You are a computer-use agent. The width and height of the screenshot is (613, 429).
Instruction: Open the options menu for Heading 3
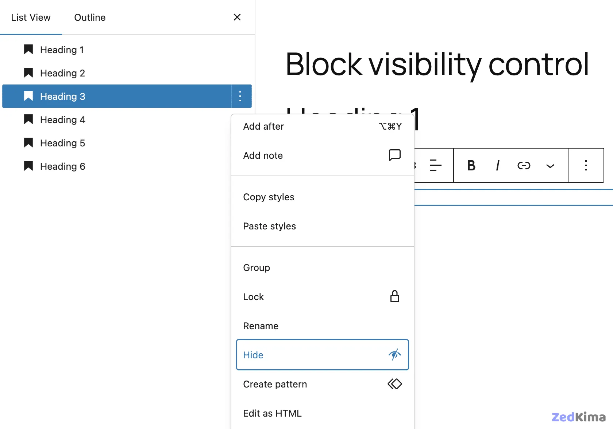click(x=240, y=97)
